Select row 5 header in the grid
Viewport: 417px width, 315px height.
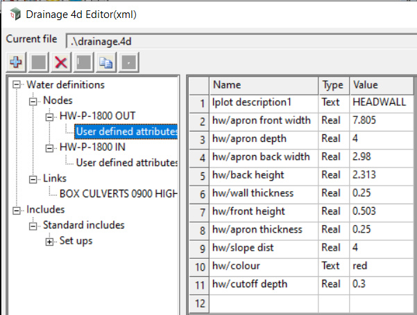pos(198,176)
